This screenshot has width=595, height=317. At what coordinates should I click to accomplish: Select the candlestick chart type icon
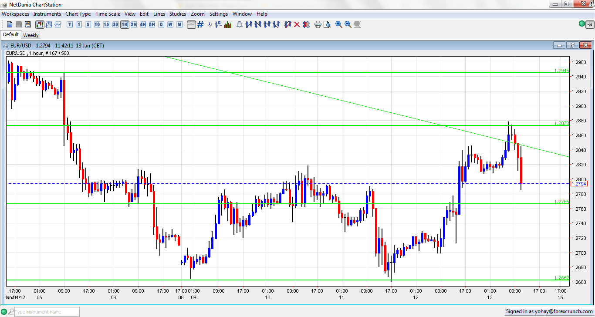[x=40, y=24]
